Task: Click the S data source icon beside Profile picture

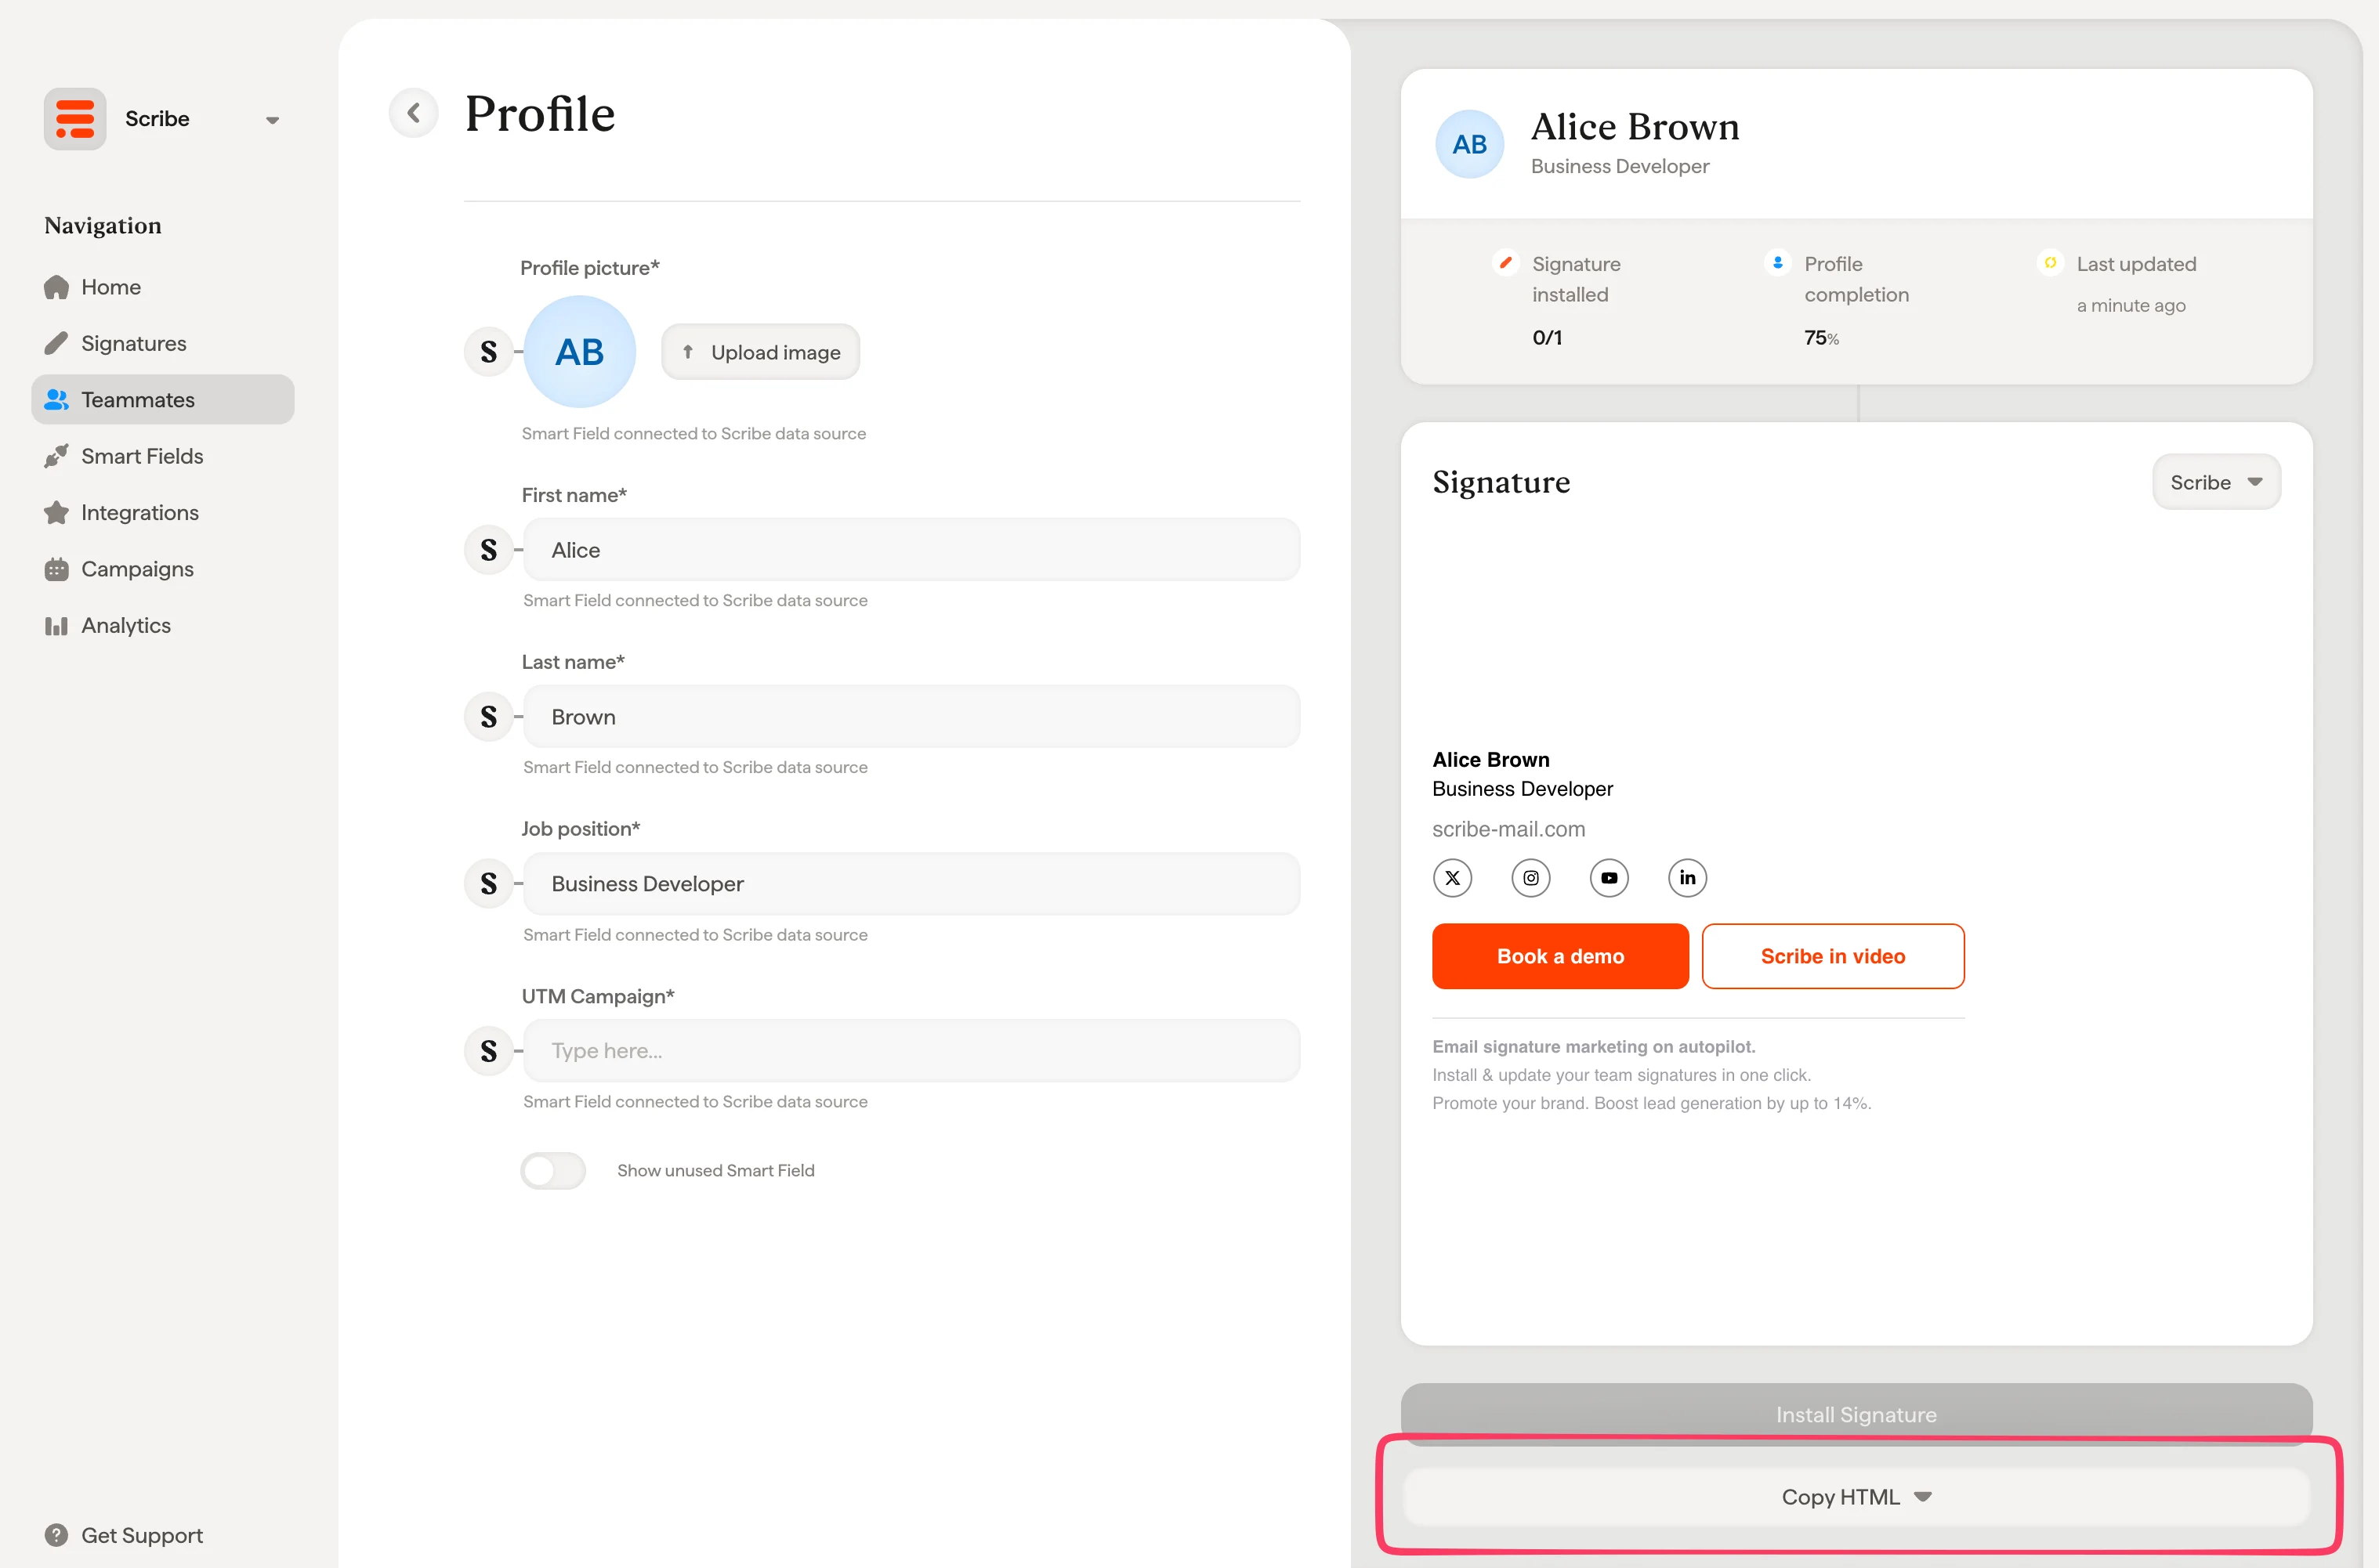Action: tap(489, 352)
